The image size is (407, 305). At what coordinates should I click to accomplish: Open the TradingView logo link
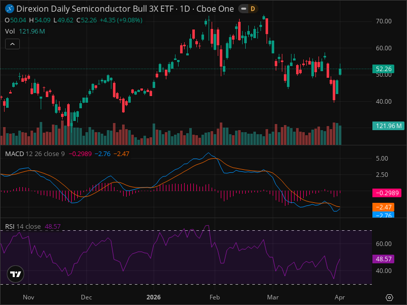pyautogui.click(x=16, y=274)
